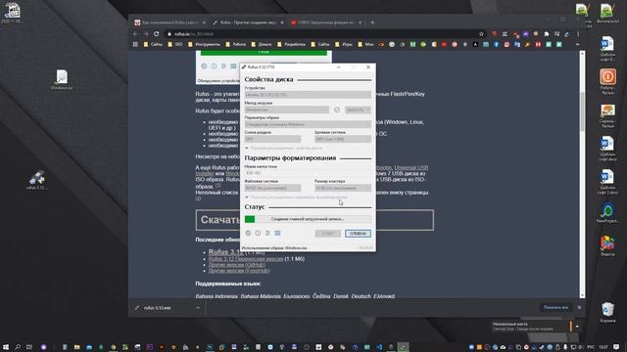The width and height of the screenshot is (627, 352).
Task: Open the Target system (Целевая система) dropdown
Action: pos(343,139)
